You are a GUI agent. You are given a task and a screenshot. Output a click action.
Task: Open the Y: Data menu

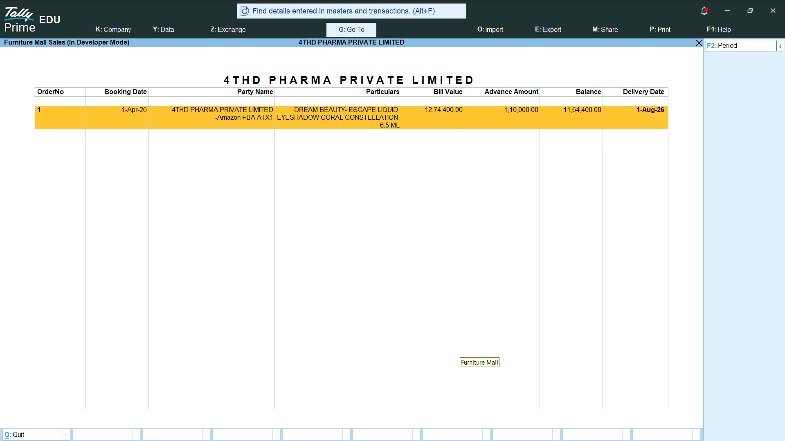(163, 29)
